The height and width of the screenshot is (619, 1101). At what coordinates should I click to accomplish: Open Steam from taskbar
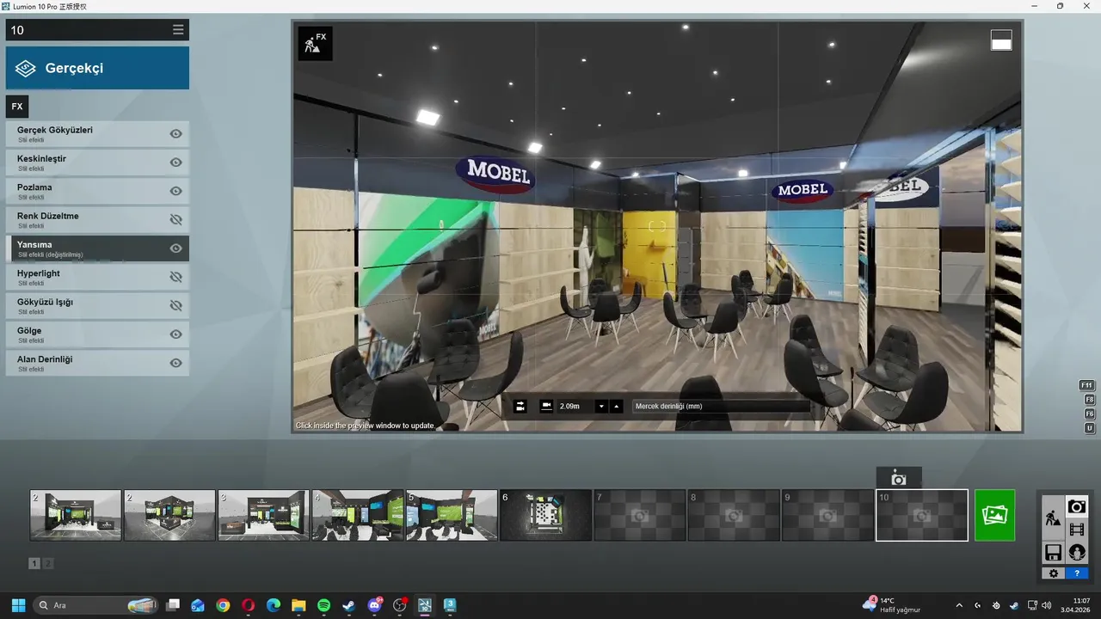click(348, 605)
